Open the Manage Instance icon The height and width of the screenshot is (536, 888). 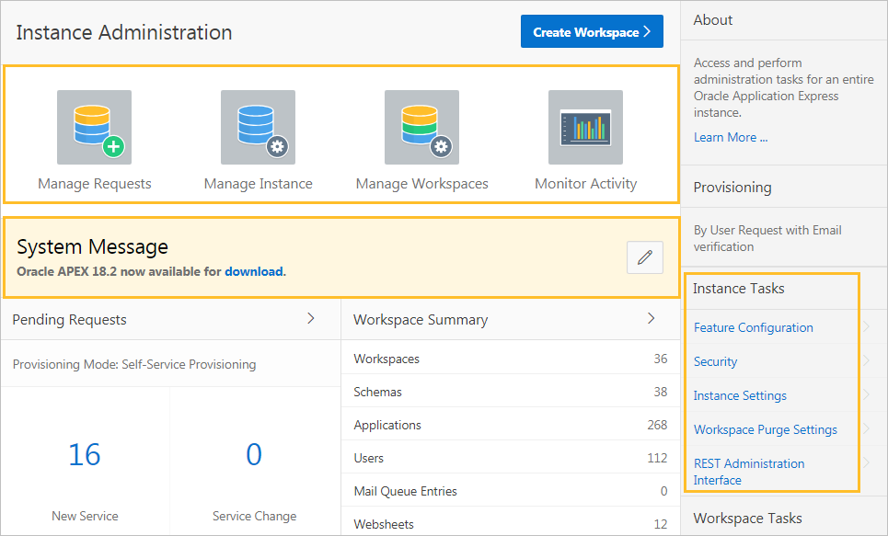[258, 127]
